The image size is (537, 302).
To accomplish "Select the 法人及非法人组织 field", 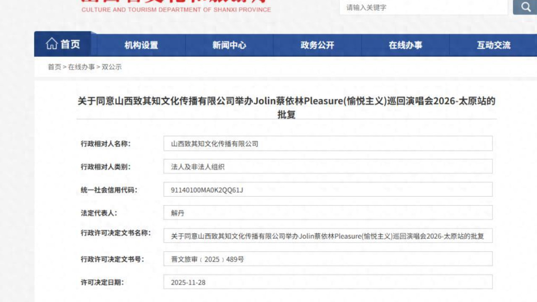I will (x=328, y=167).
